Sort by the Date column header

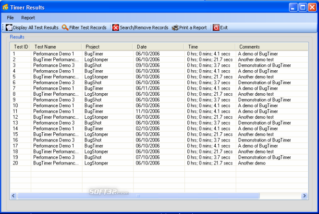tap(159, 47)
